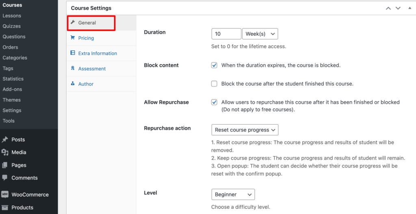Viewport: 416px width, 214px height.
Task: Click 'Set to 0 for the lifetime access' text
Action: (249, 46)
